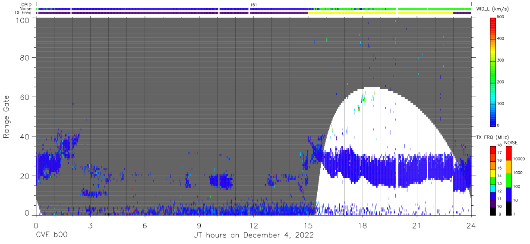The image size is (530, 244).
Task: Click the x-axis tick label '24'
Action: click(x=471, y=225)
